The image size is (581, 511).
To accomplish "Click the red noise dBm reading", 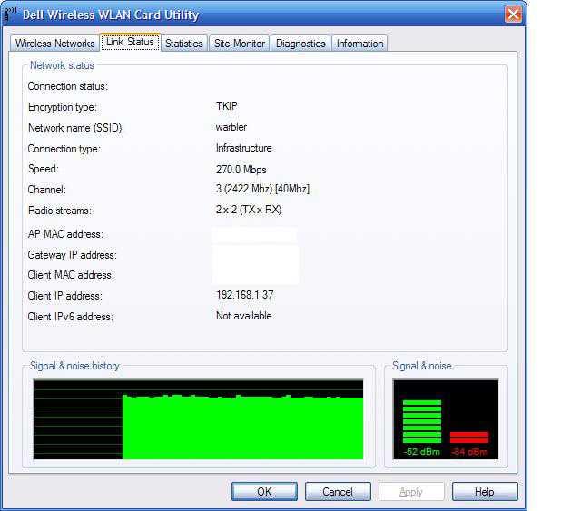I will click(x=469, y=452).
